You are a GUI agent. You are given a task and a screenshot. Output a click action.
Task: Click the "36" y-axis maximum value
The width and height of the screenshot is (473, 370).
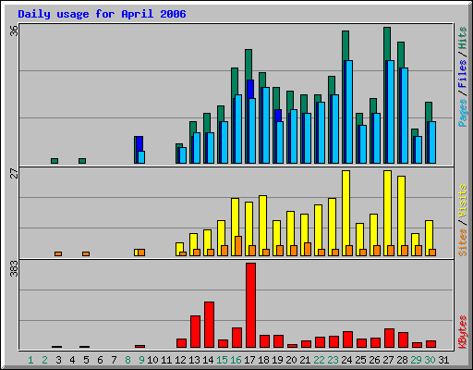tap(14, 31)
